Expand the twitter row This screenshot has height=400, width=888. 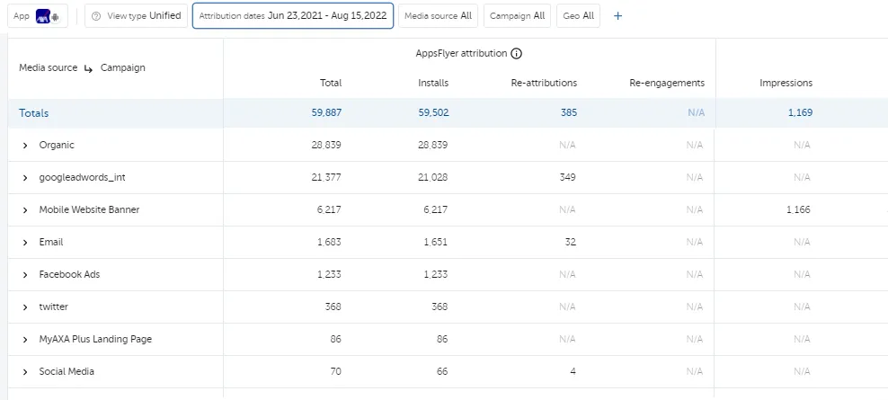[25, 307]
